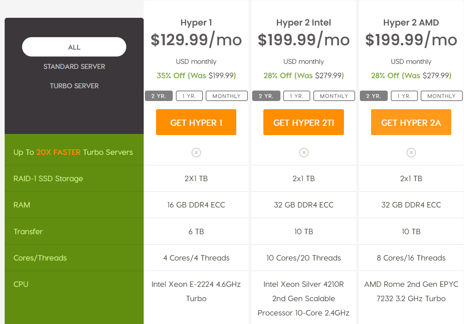This screenshot has height=324, width=464.
Task: Switch Hyper 2 Intel to Monthly
Action: (334, 96)
